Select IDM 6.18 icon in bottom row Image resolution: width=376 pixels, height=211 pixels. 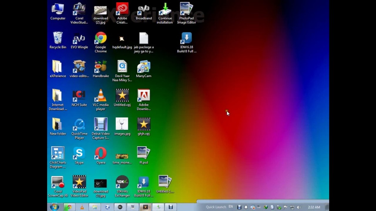144,186
